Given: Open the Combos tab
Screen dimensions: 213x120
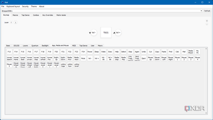Looking at the screenshot, I should tap(36, 15).
